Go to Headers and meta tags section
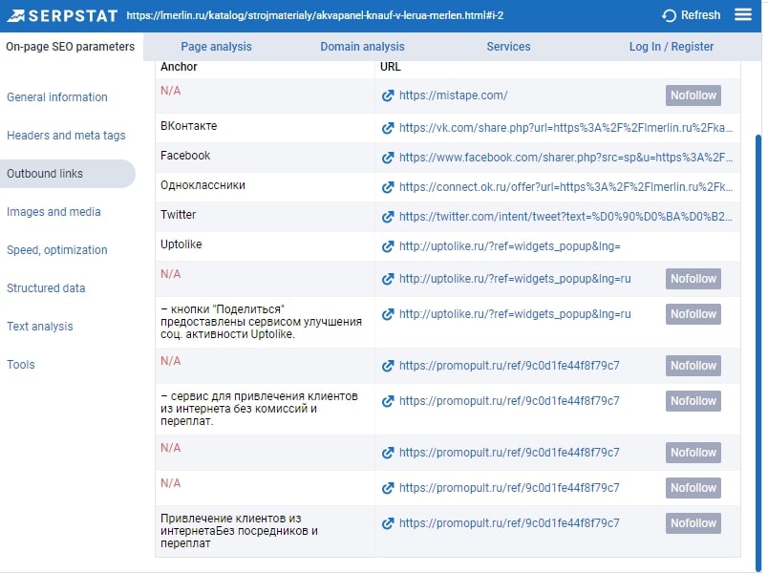The image size is (768, 573). point(66,136)
